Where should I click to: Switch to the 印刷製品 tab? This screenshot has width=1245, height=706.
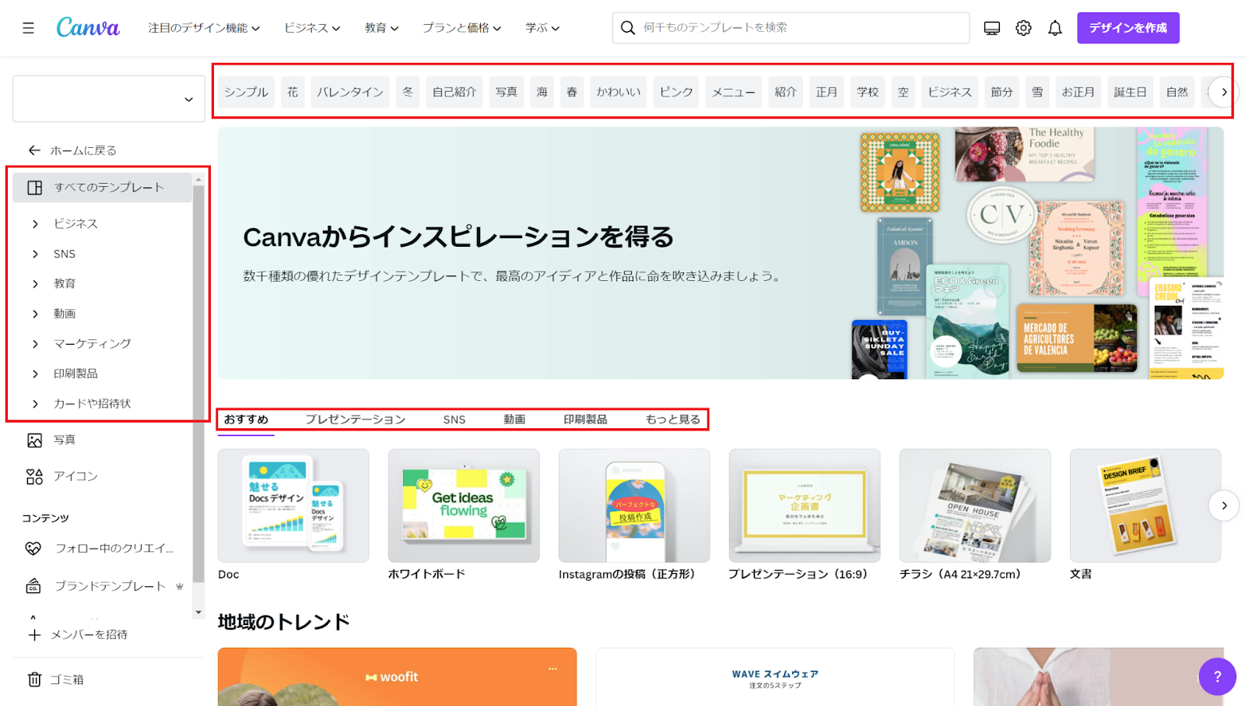pyautogui.click(x=585, y=420)
